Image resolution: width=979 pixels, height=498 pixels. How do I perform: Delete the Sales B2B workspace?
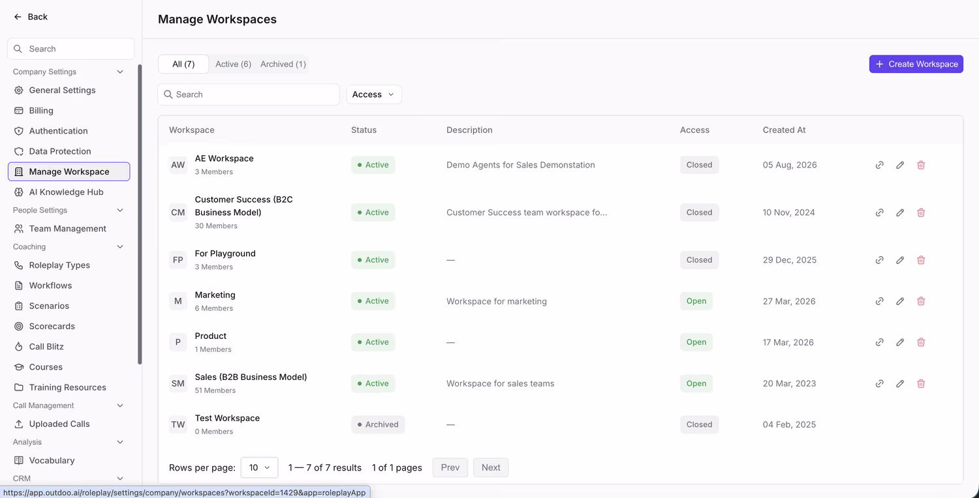click(x=921, y=383)
